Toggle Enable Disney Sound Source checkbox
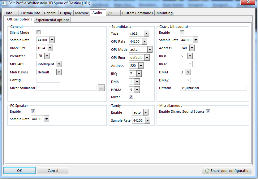Screen dimensions: 258x179 (x=208, y=111)
